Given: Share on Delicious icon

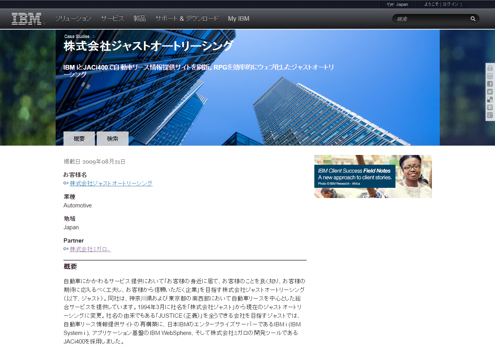Looking at the screenshot, I should click(x=490, y=99).
